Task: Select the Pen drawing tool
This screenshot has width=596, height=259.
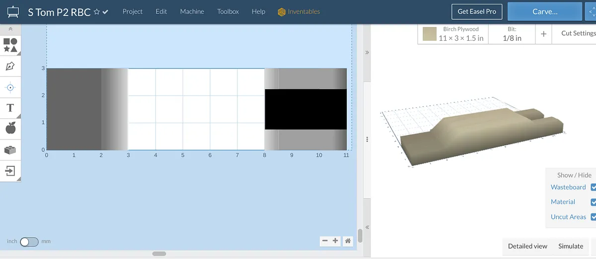Action: click(10, 66)
